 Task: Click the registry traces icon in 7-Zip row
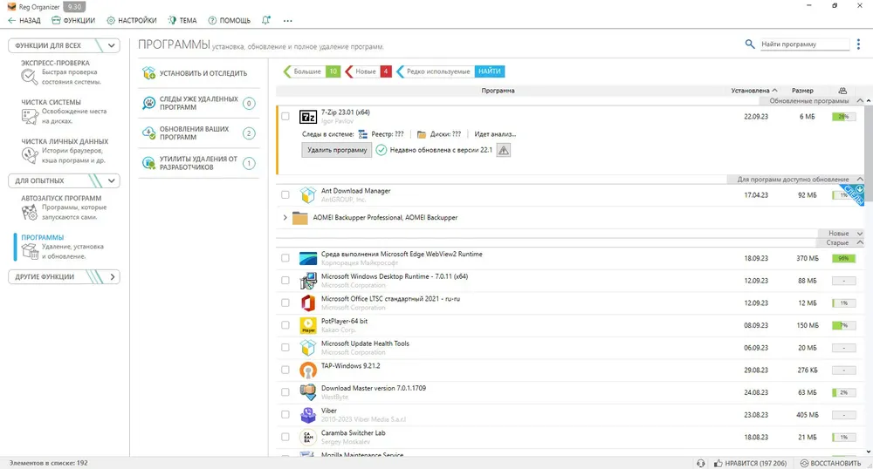click(362, 134)
